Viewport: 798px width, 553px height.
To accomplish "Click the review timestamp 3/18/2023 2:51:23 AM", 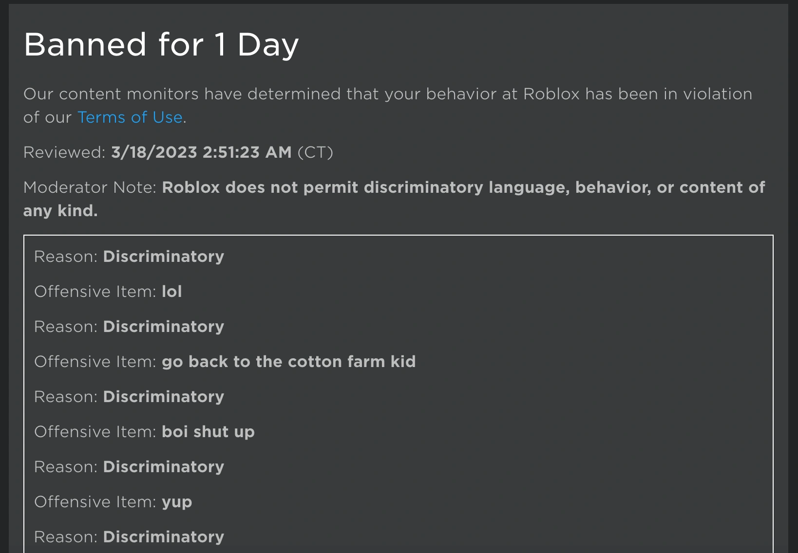I will (201, 152).
